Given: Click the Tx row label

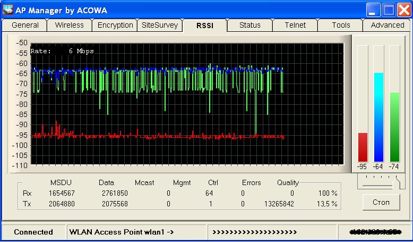Looking at the screenshot, I should tap(27, 204).
